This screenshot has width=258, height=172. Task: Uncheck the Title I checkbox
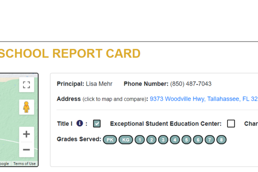point(97,123)
